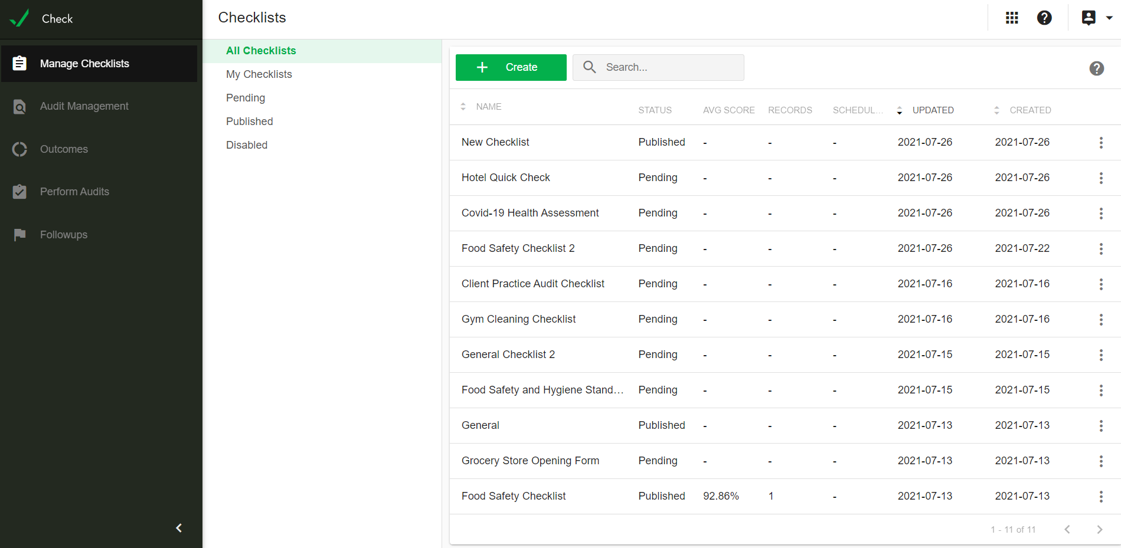Open Client Practice Audit Checklist

[533, 284]
